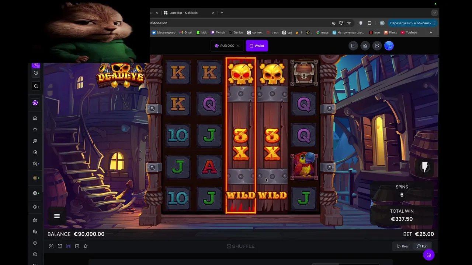
Task: Open the VIP crown icon in the header
Action: 365,46
